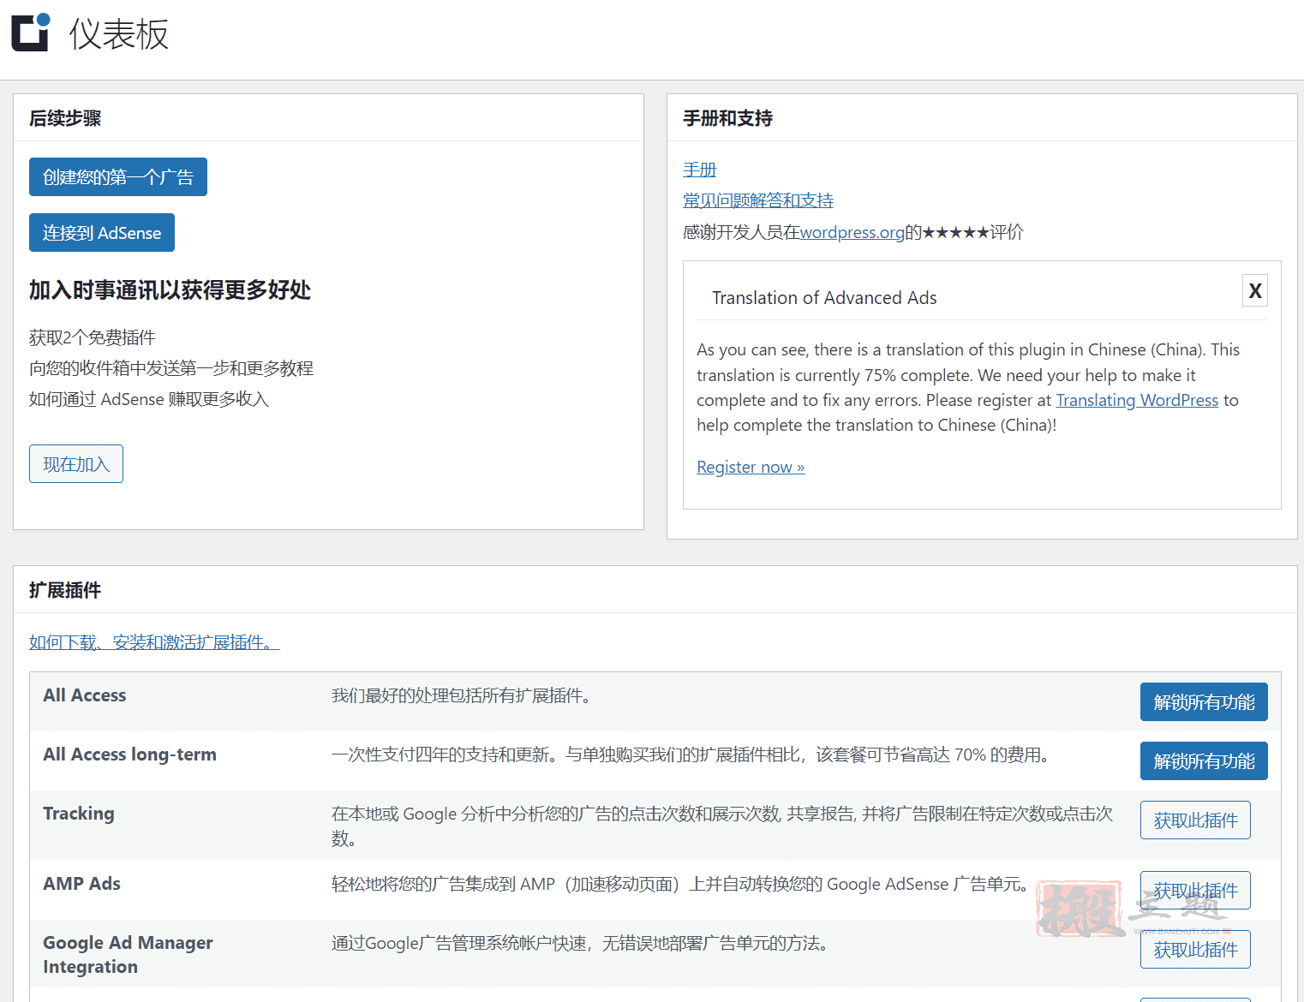Click the 扩展插件 panel heading
1304x1002 pixels.
(x=65, y=590)
